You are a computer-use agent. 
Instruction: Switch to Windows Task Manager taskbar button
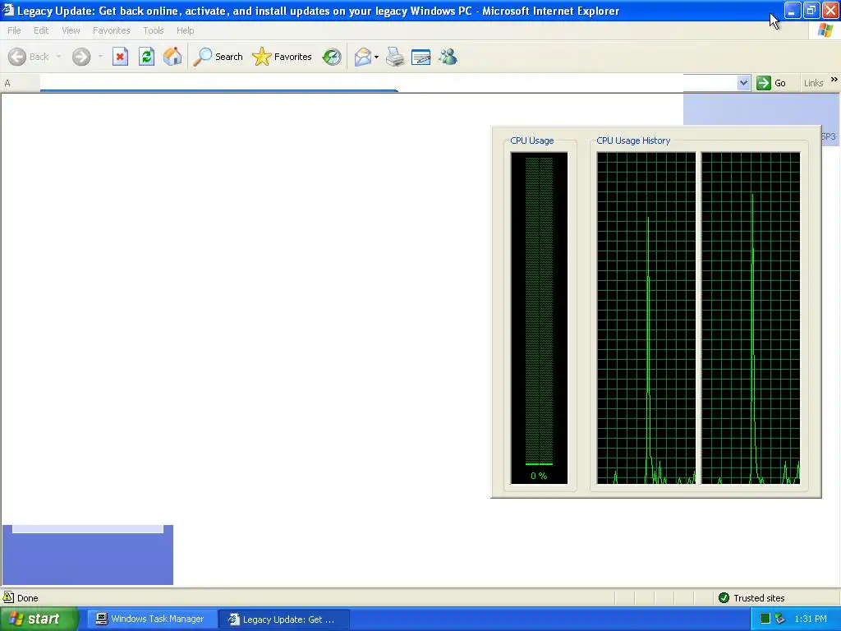click(152, 619)
